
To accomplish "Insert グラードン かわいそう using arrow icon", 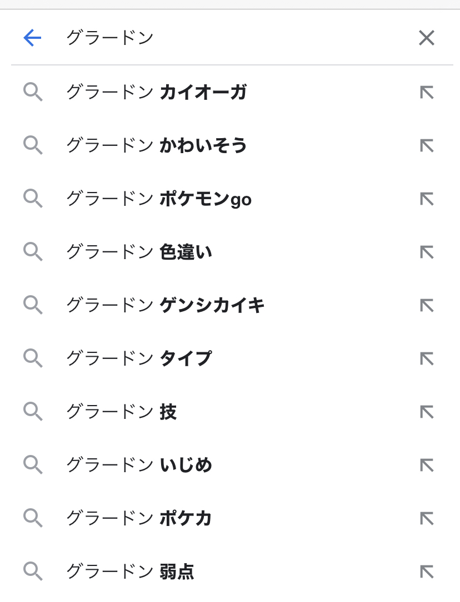I will tap(426, 145).
